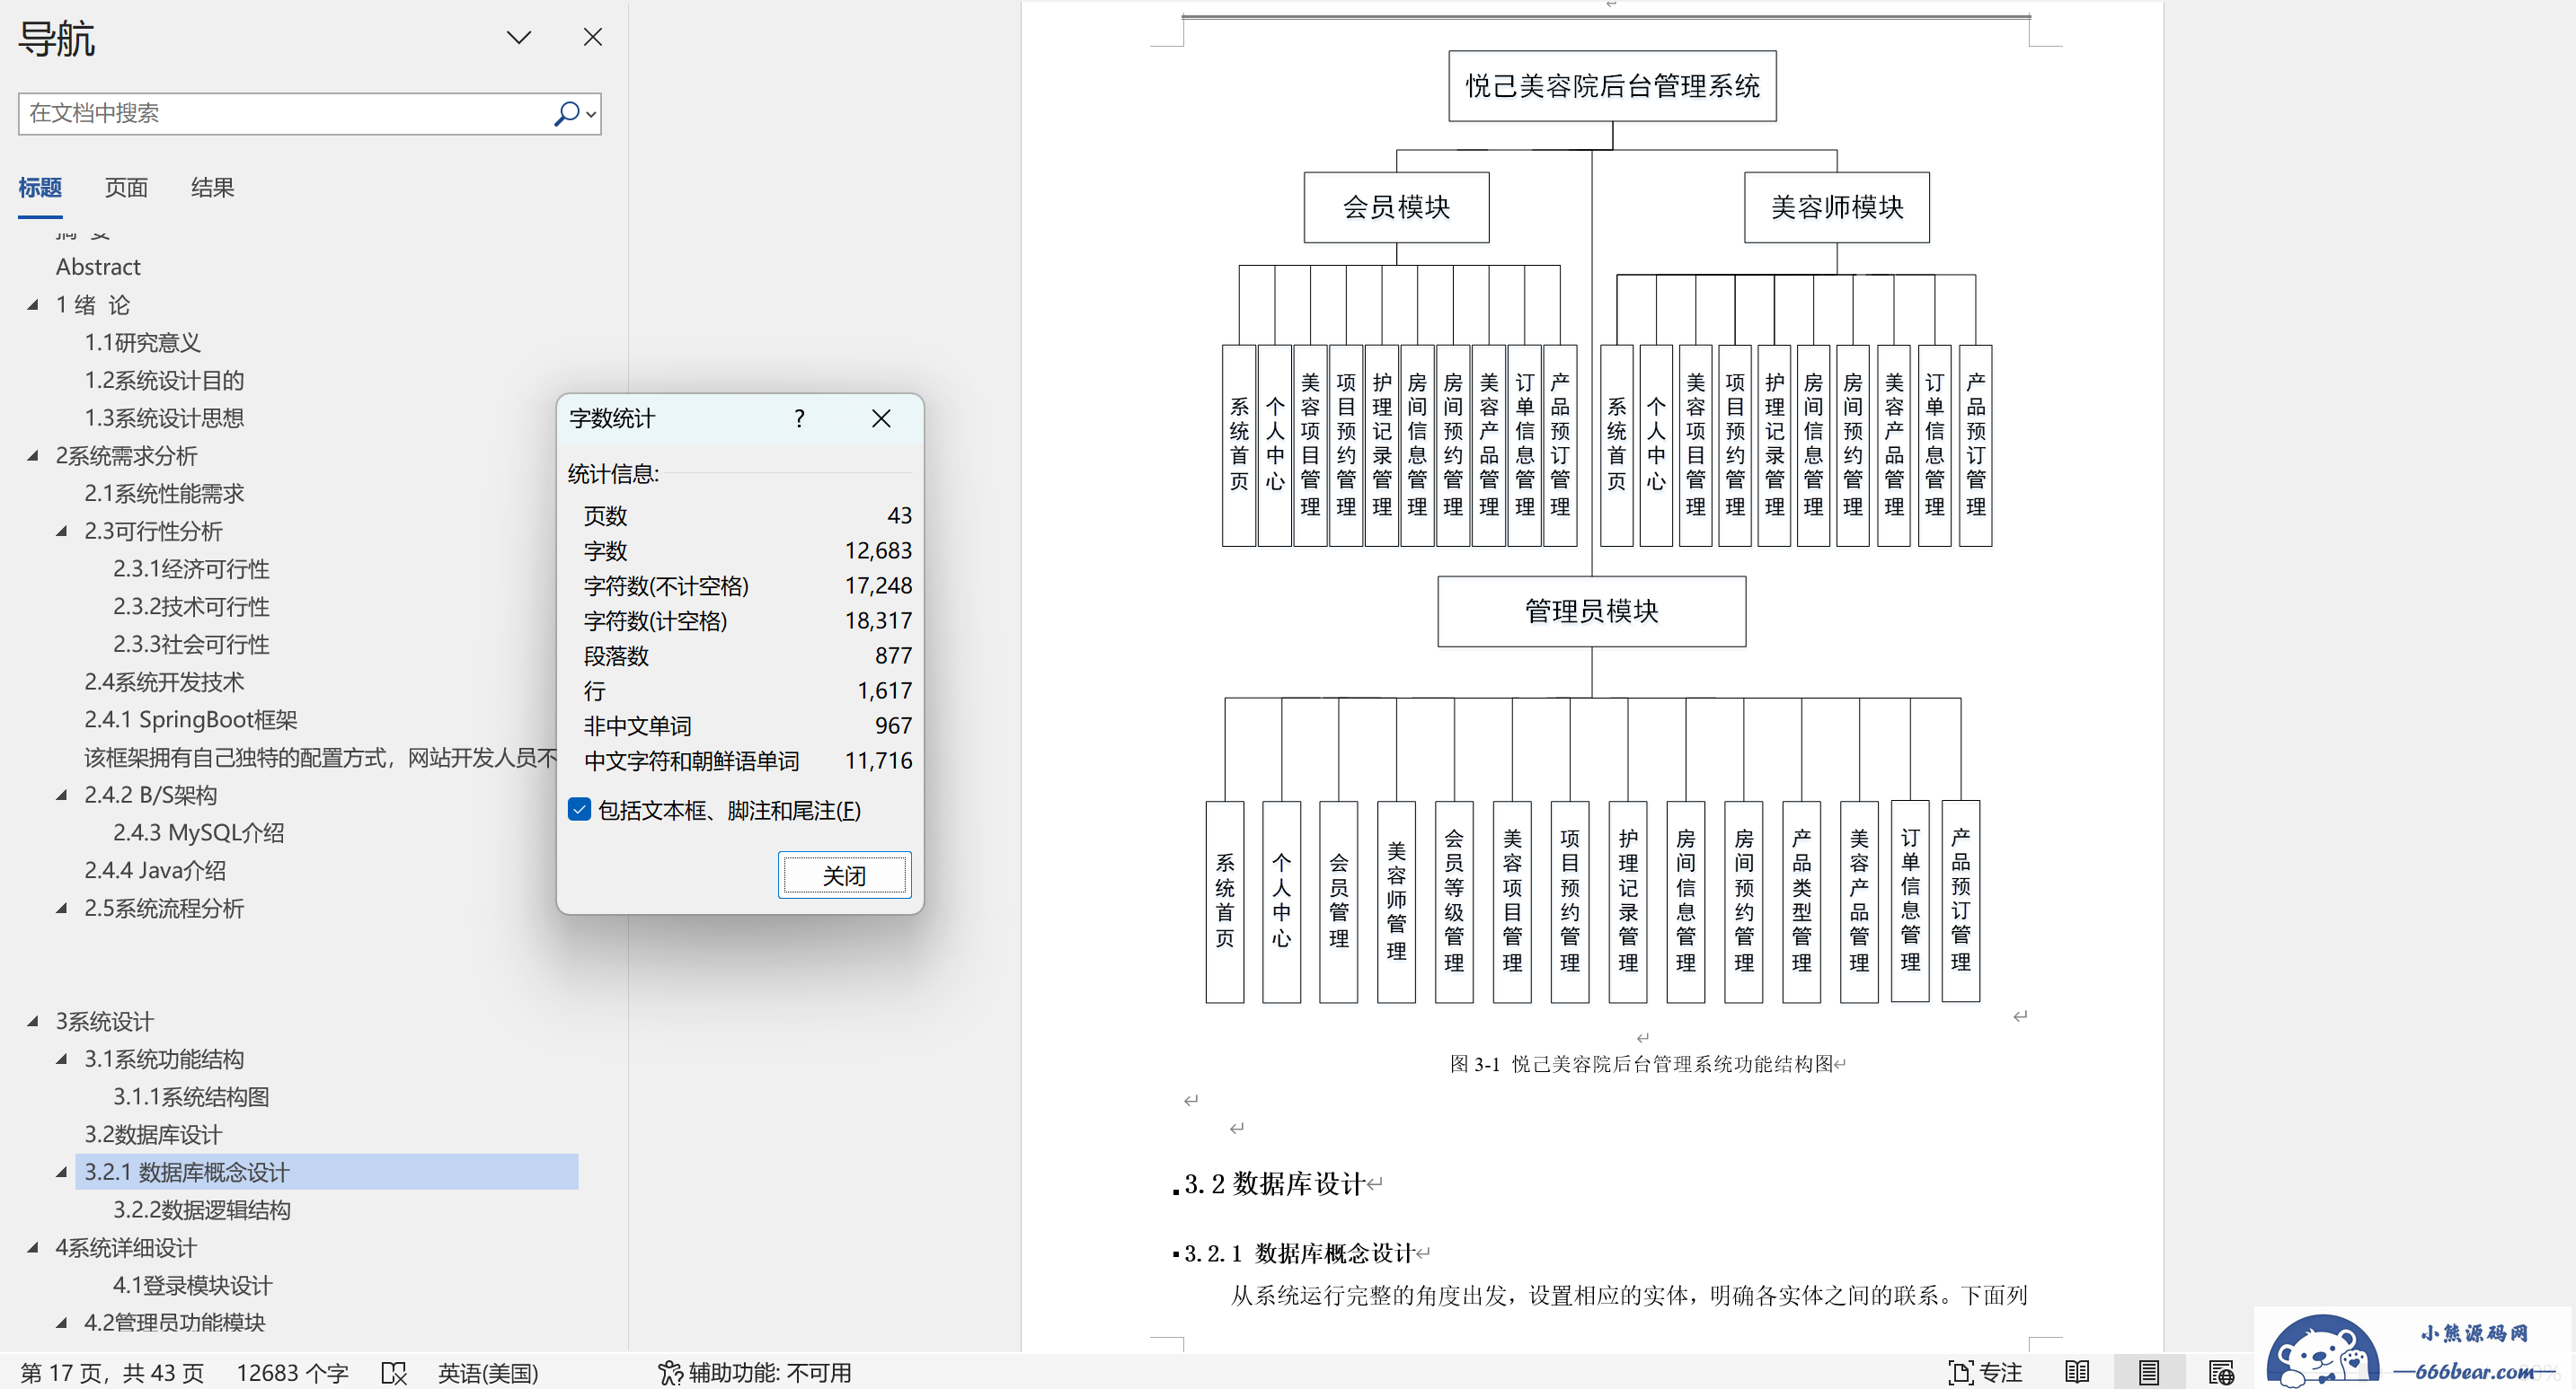Click the 美容师模块 box in diagram
The width and height of the screenshot is (2576, 1389).
tap(1836, 207)
